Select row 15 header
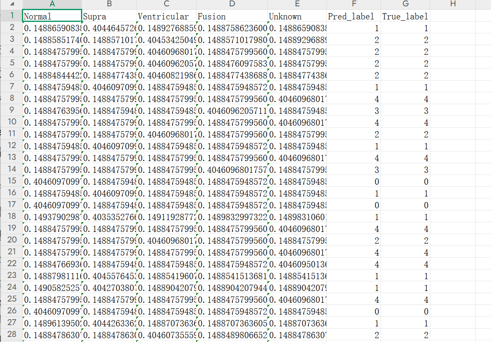 coord(12,181)
